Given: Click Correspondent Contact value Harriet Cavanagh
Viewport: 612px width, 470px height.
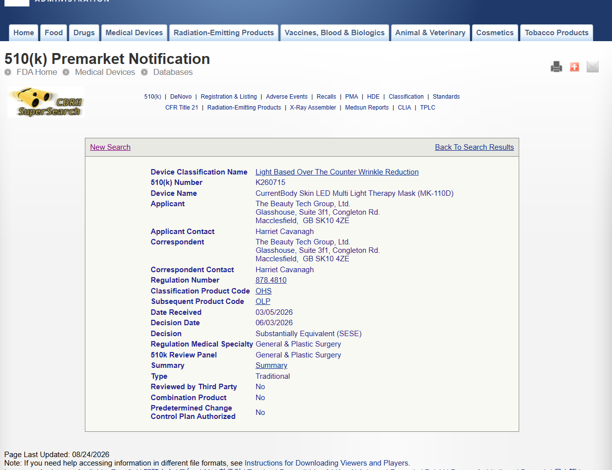Looking at the screenshot, I should point(284,270).
